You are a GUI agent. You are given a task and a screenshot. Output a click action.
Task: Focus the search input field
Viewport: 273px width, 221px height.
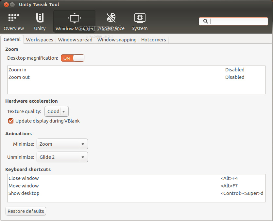(x=233, y=22)
